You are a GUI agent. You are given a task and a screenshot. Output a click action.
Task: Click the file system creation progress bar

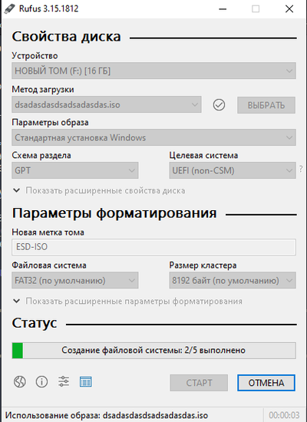click(153, 351)
